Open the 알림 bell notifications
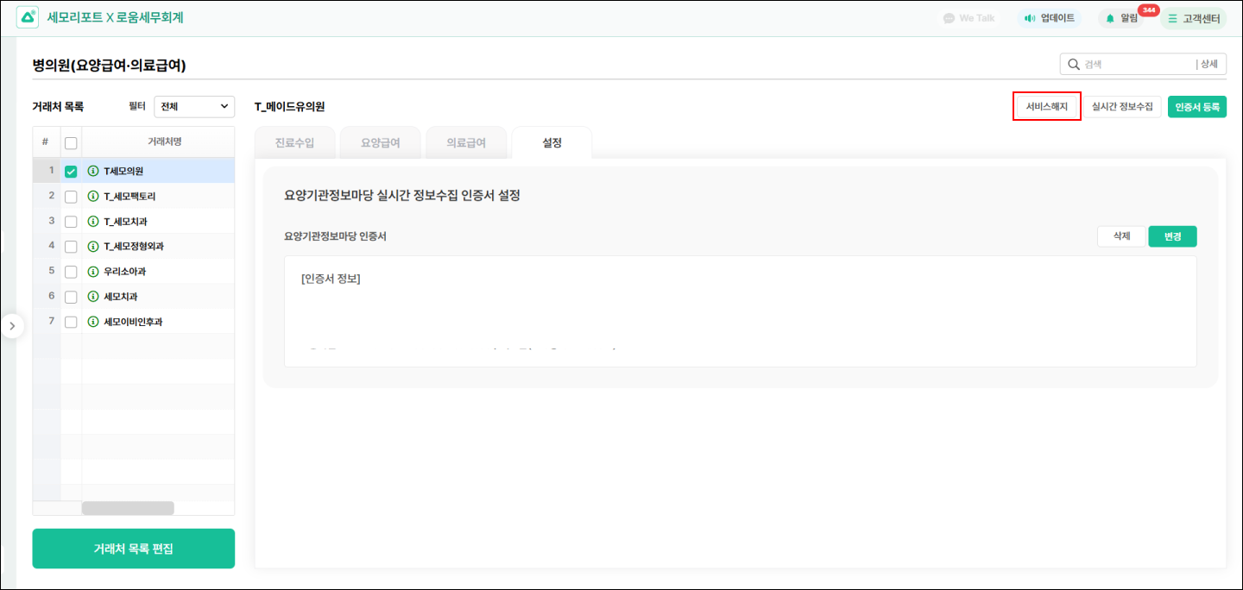1243x590 pixels. 1111,18
